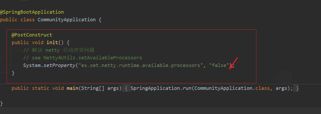Screen dimensions: 321x114
Task: Click the @PostConstruct annotation
Action: pyautogui.click(x=32, y=35)
